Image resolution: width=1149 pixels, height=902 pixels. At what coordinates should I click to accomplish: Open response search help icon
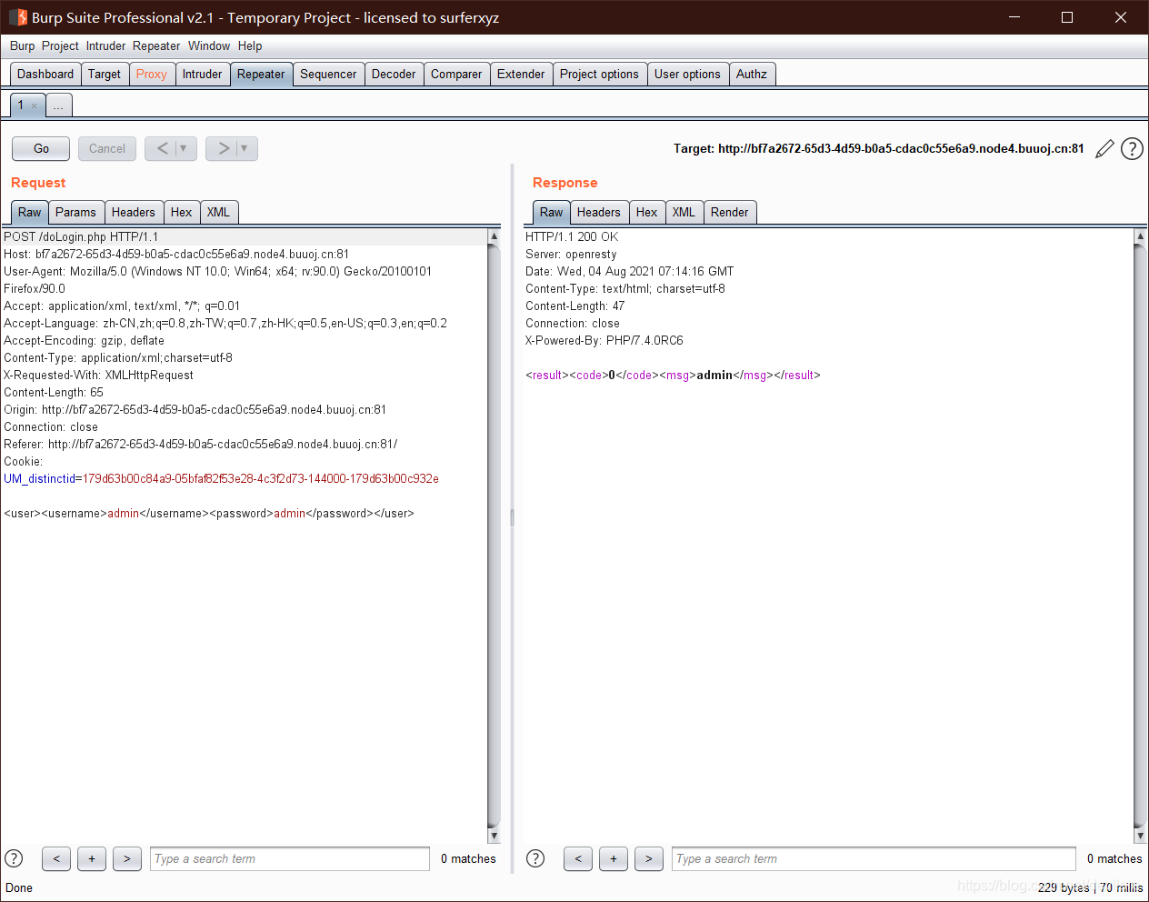(535, 858)
